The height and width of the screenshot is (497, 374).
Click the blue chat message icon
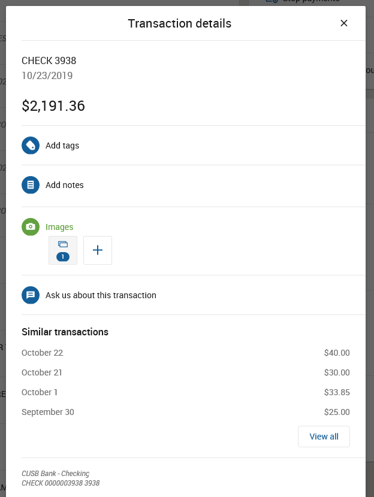[31, 295]
